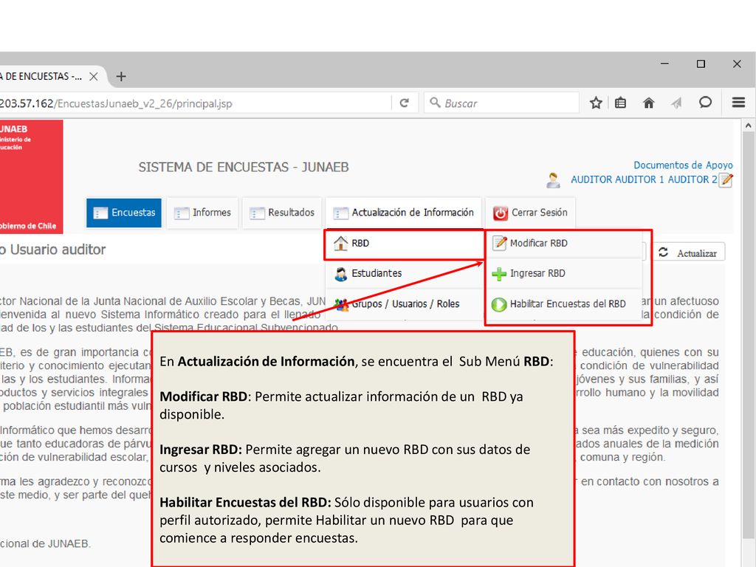Click the Actualizar button
This screenshot has width=756, height=567.
[x=689, y=252]
